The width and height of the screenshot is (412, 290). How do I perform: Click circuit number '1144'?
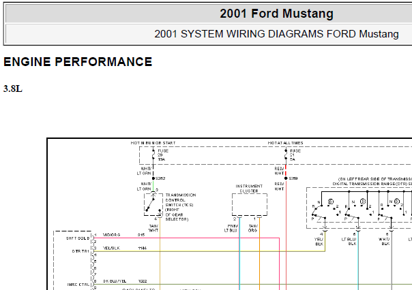coord(142,248)
